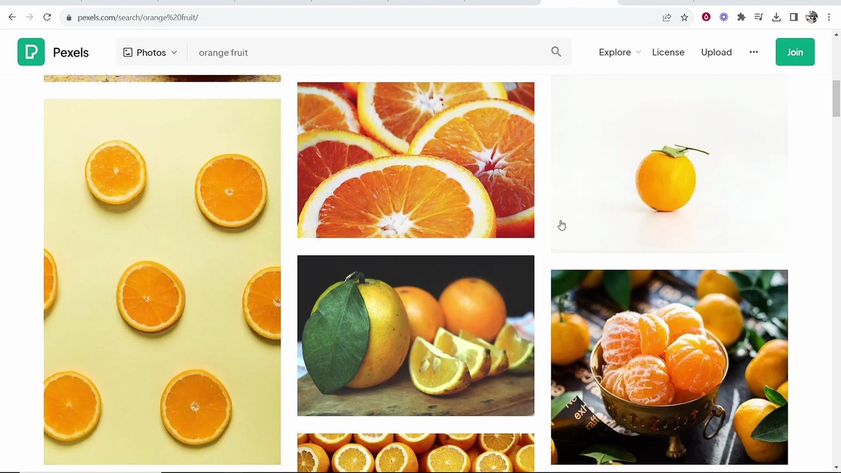This screenshot has height=473, width=841.
Task: Open browser downloads icon
Action: click(776, 17)
